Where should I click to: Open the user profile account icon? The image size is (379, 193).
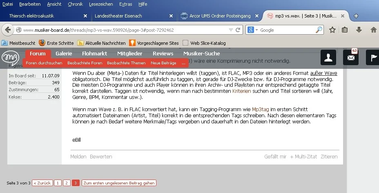coord(328,57)
